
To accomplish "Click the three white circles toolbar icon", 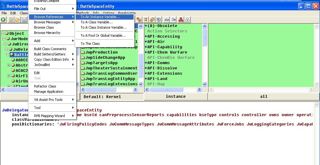I will tap(187, 20).
